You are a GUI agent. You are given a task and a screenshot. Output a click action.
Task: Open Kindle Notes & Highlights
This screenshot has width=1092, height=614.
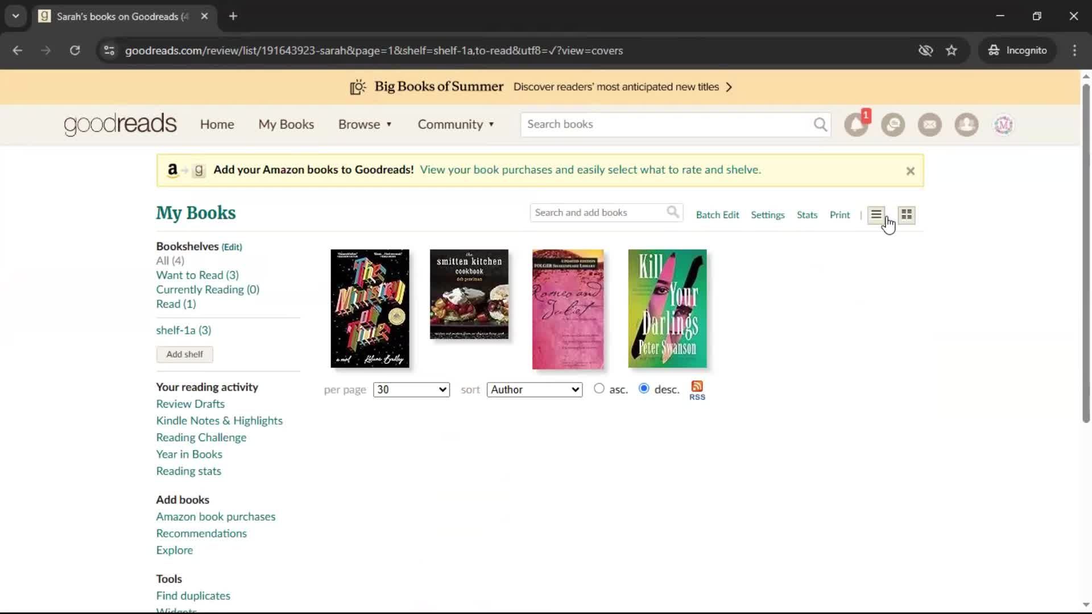[x=219, y=421]
